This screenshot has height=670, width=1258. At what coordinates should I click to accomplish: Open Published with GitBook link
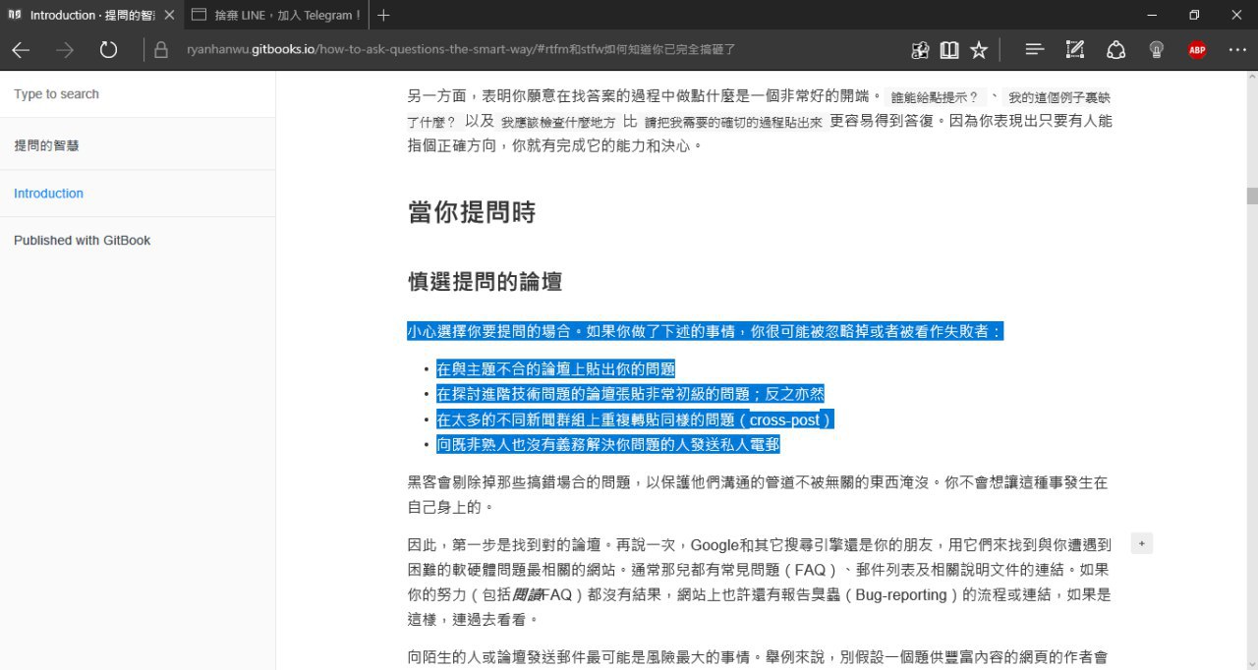[83, 241]
